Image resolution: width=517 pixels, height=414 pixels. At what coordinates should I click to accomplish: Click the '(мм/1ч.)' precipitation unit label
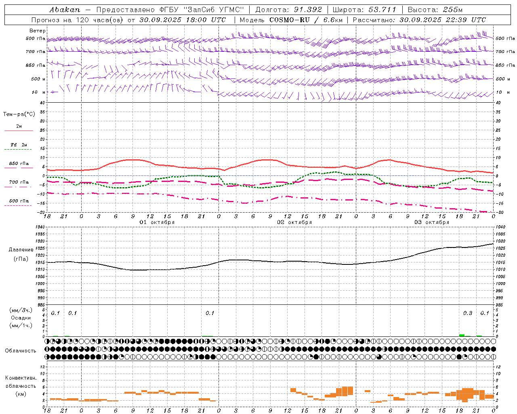tap(21, 325)
